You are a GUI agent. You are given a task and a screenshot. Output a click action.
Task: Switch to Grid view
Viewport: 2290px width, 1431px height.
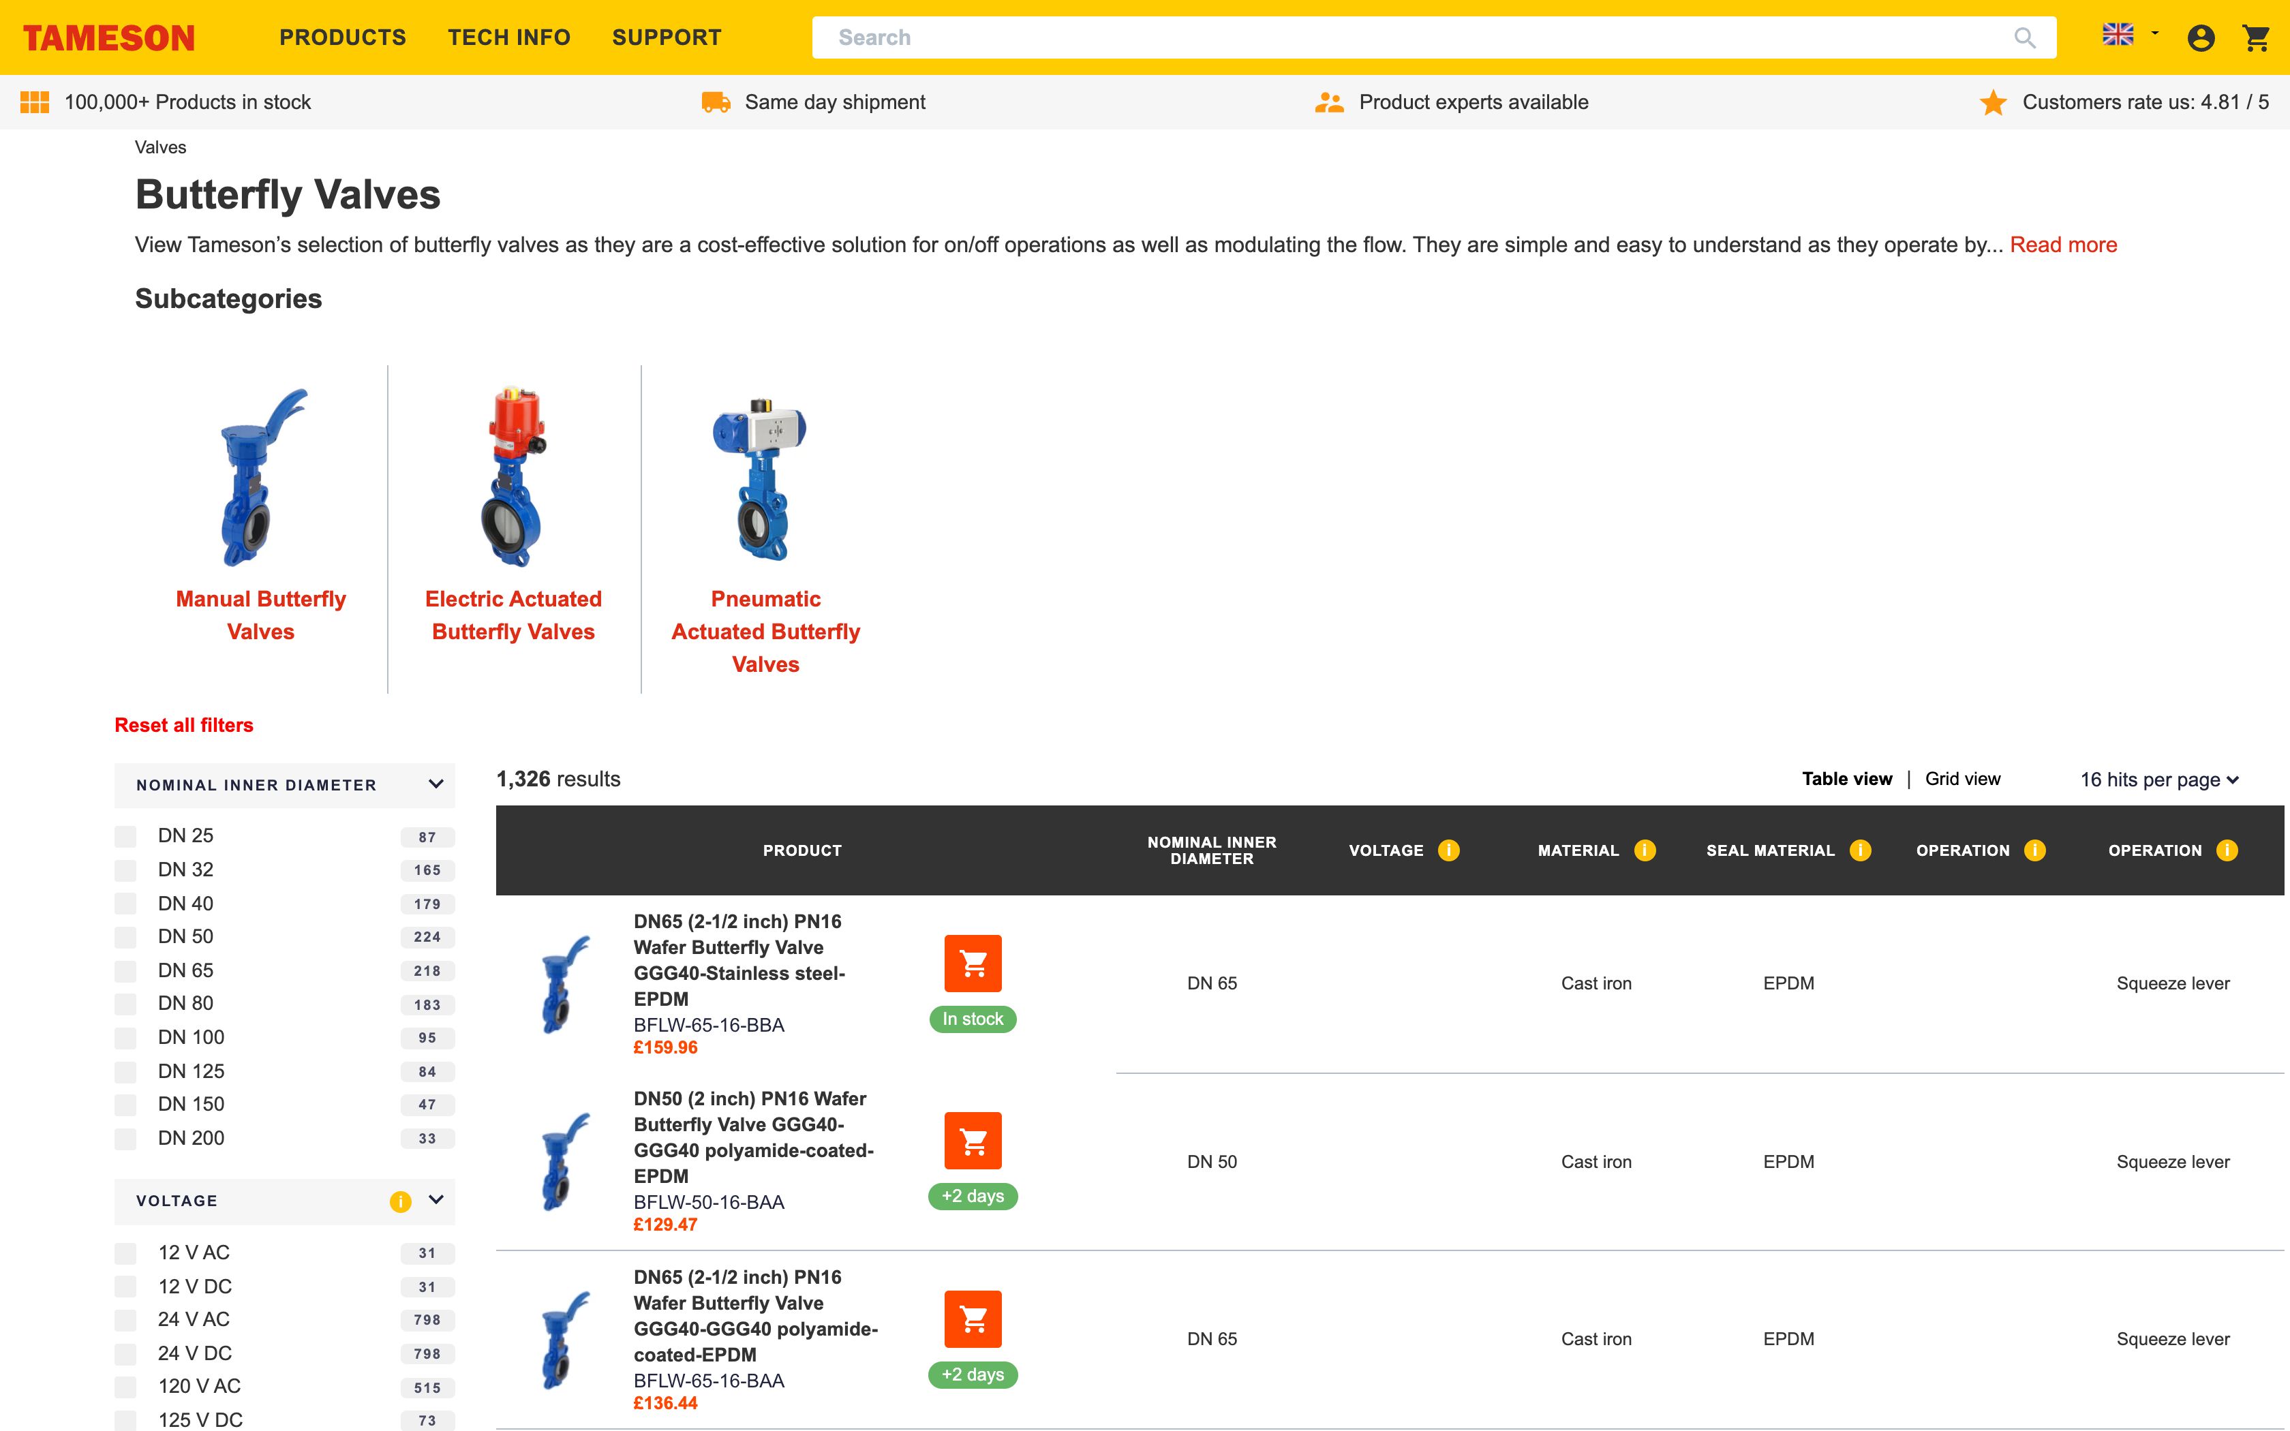pyautogui.click(x=1961, y=779)
